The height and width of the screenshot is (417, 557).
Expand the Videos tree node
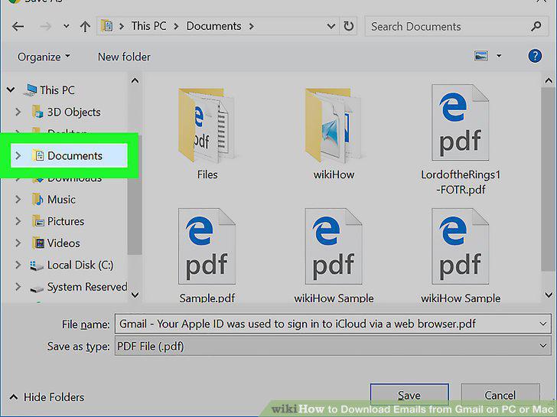[18, 243]
